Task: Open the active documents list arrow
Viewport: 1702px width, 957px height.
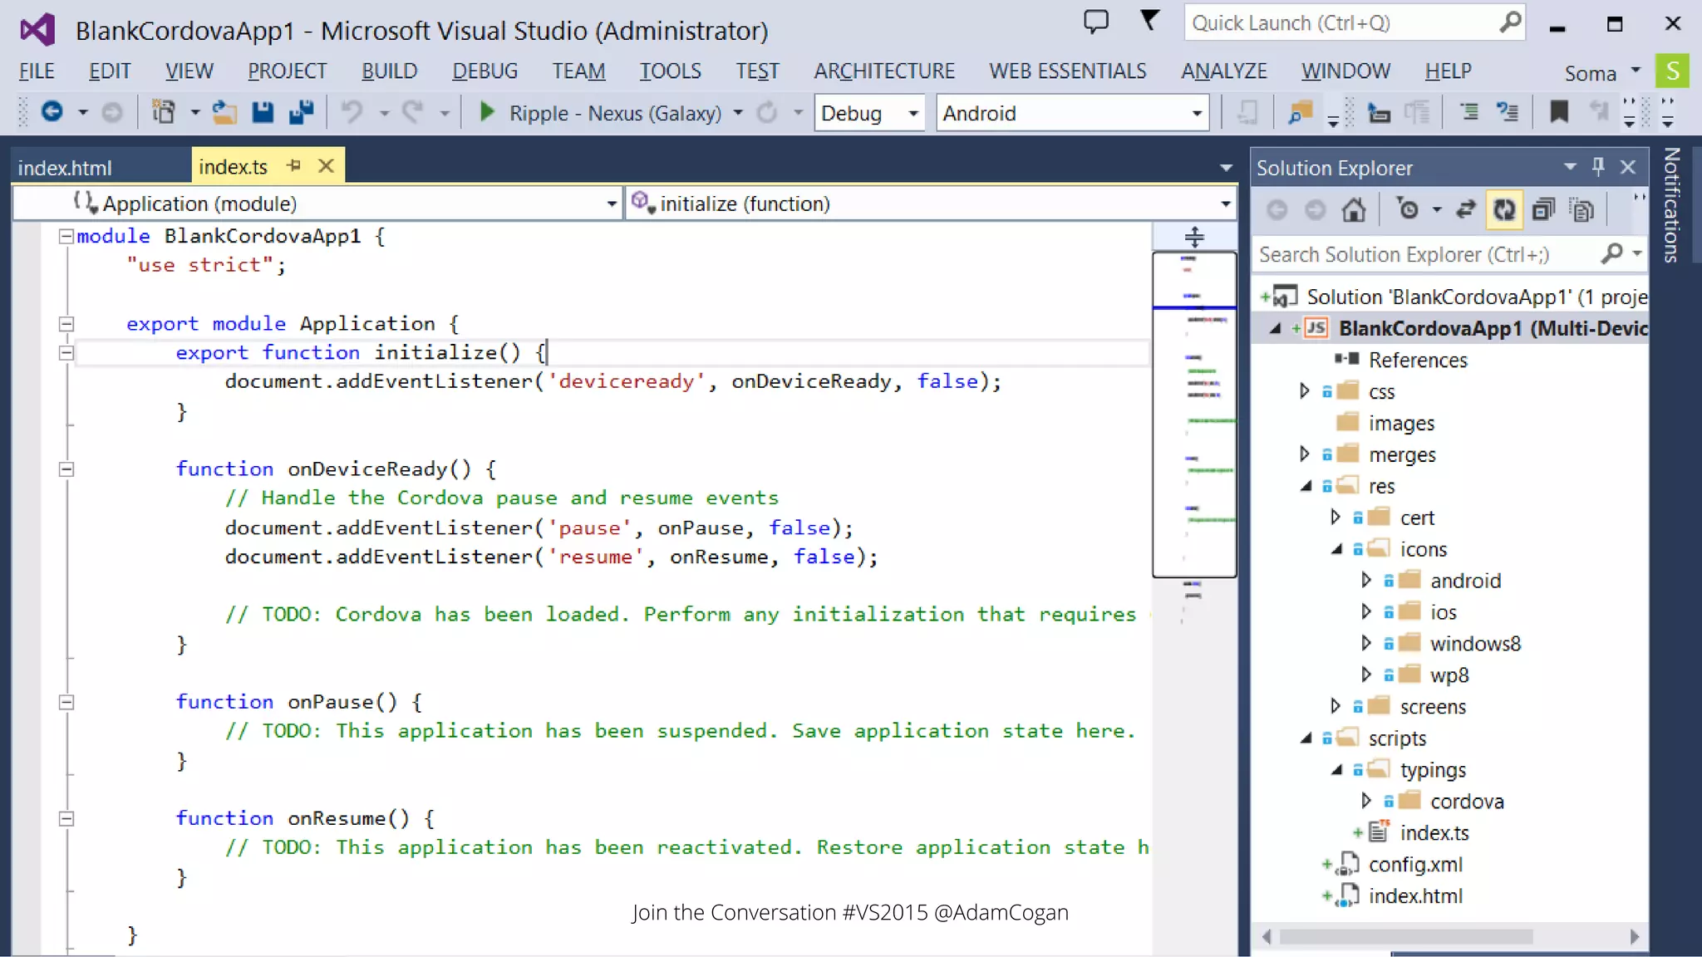Action: click(1226, 168)
